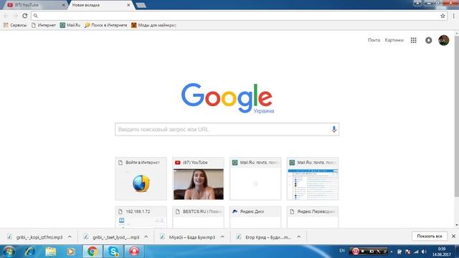Start voice search with the microphone
459x258 pixels.
click(333, 129)
